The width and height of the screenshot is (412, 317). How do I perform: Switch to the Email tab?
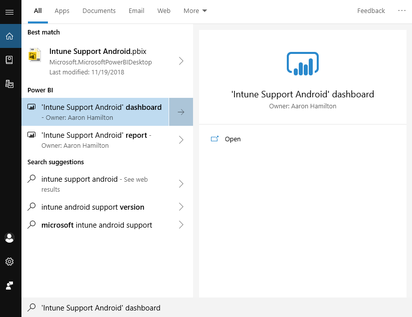(x=136, y=11)
